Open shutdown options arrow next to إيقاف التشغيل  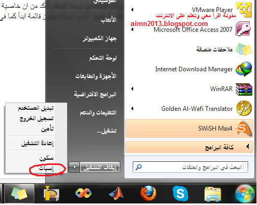pyautogui.click(x=74, y=167)
